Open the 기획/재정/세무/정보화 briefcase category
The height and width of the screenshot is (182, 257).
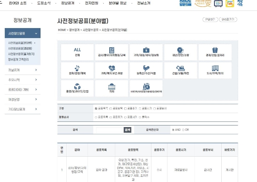coord(146,52)
